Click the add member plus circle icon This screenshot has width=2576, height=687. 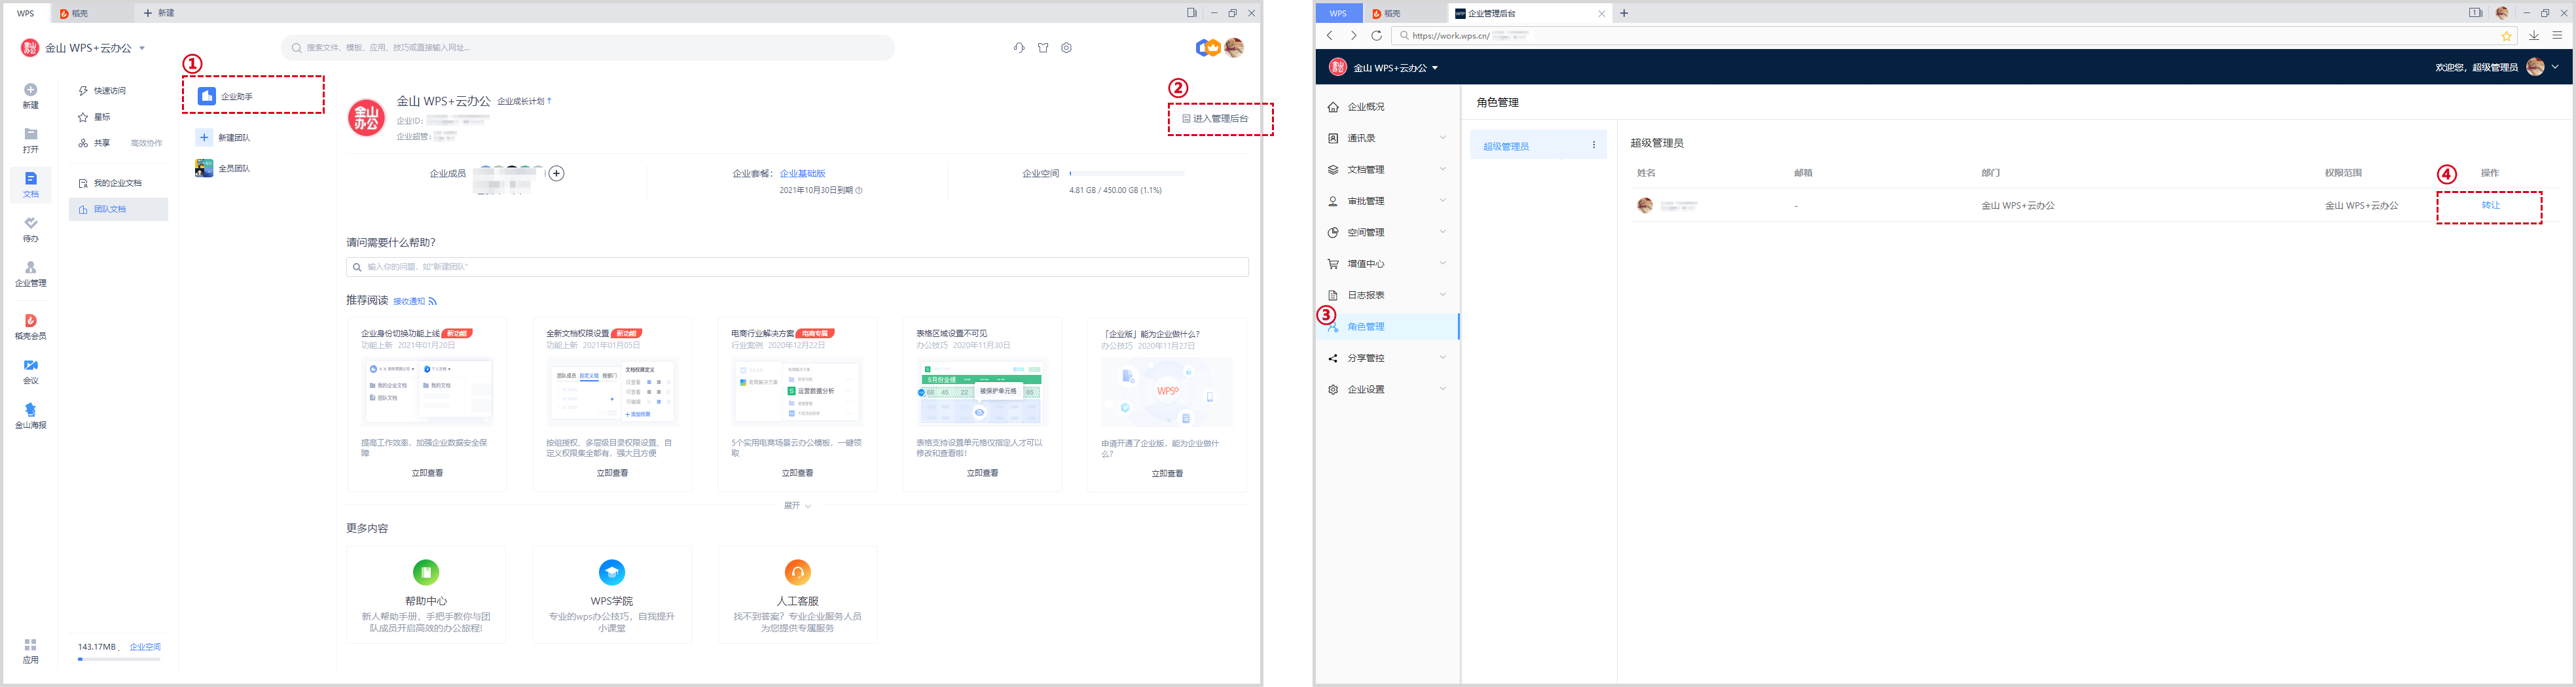tap(557, 174)
